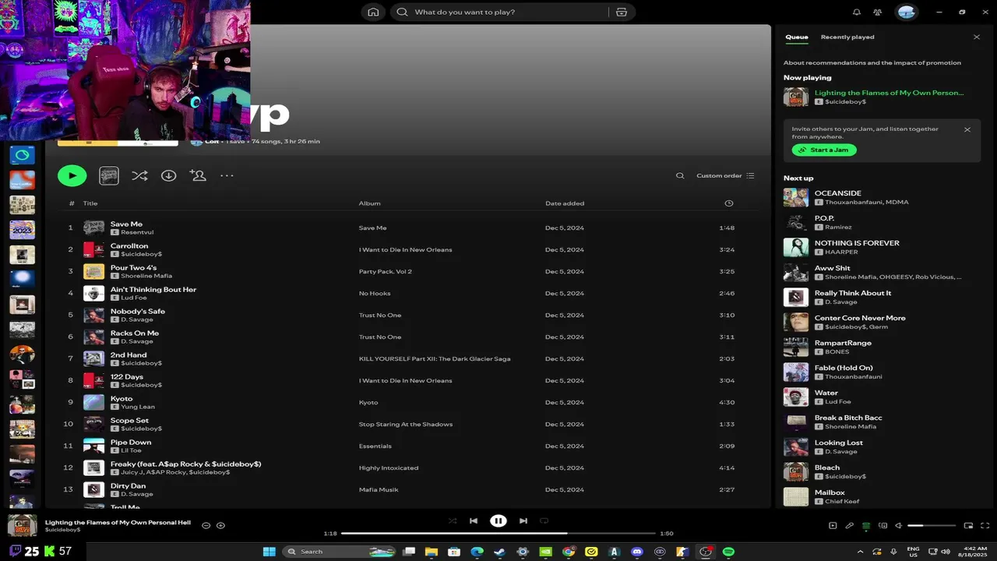This screenshot has height=561, width=997.
Task: Open Connect to a device icon
Action: [883, 526]
